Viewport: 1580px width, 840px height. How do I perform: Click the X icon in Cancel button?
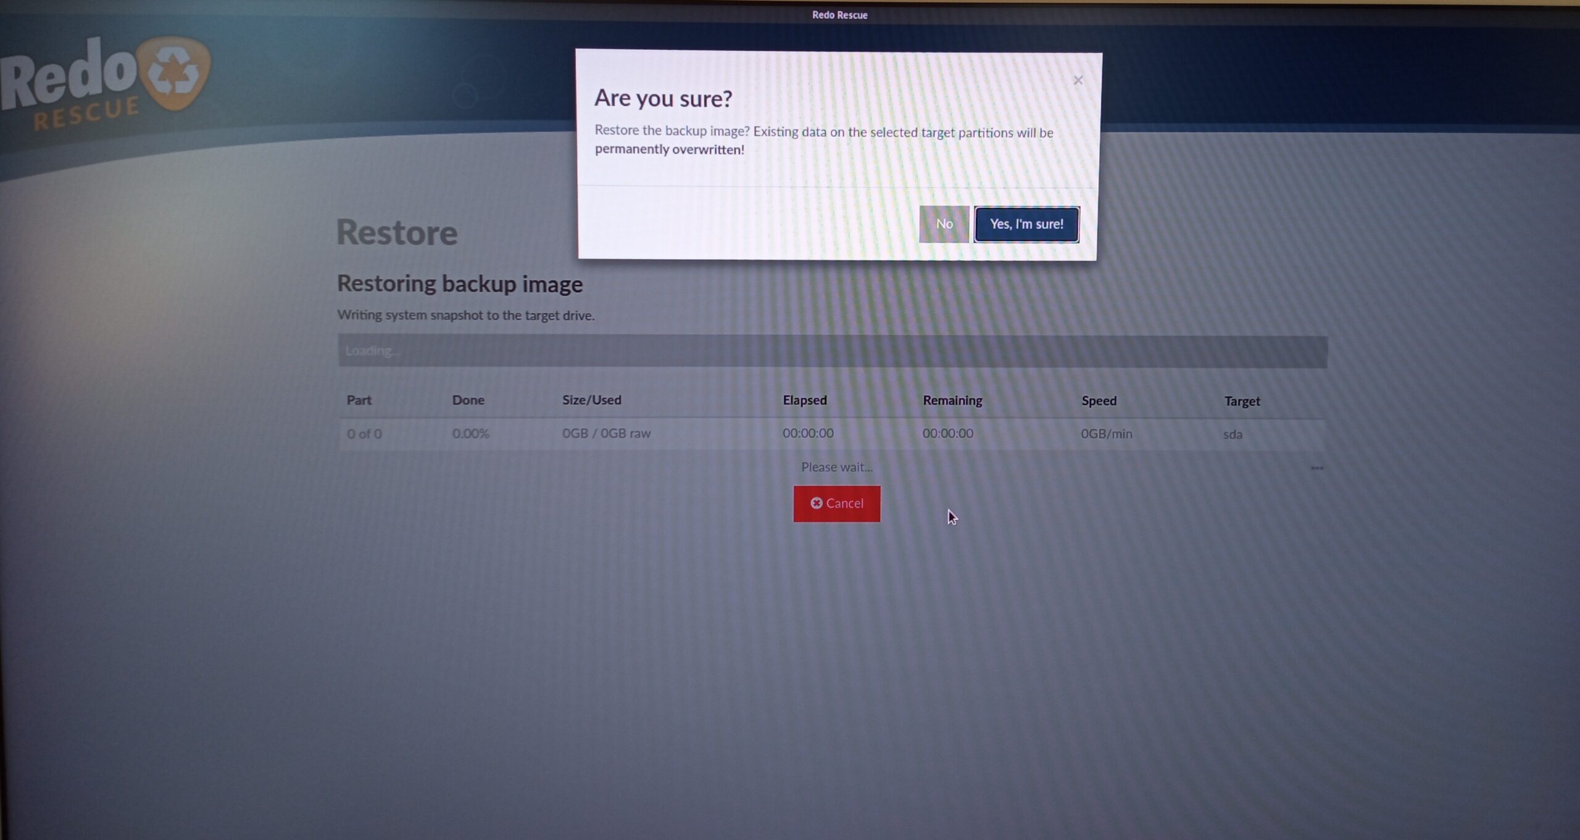816,503
